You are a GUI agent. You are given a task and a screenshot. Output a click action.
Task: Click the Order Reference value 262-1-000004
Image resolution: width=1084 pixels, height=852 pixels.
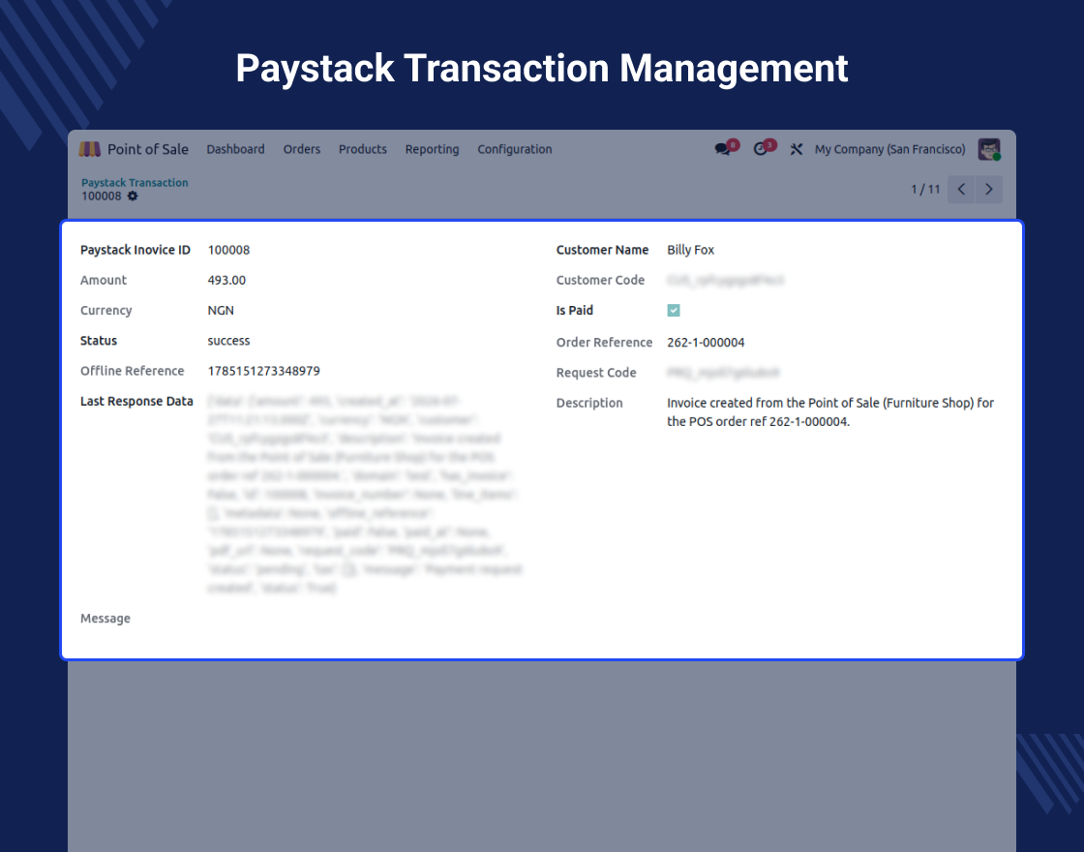(706, 343)
